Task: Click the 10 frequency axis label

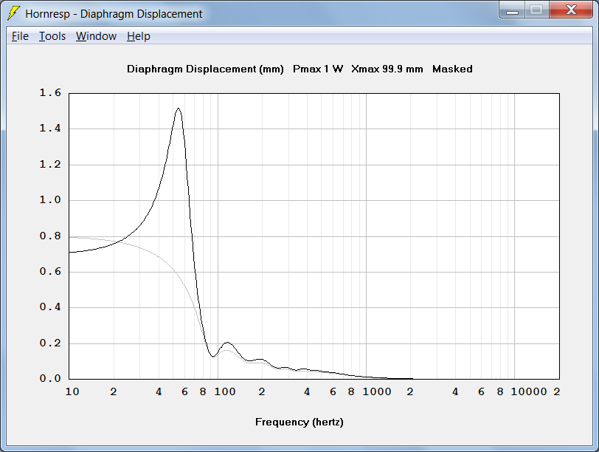Action: pyautogui.click(x=72, y=391)
